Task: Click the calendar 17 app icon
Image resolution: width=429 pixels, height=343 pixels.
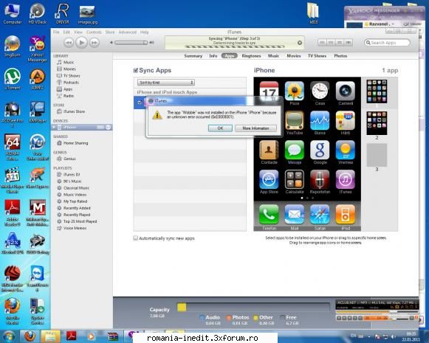Action: (269, 90)
